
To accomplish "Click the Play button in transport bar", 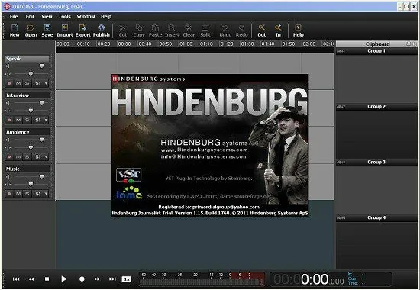I will click(x=63, y=279).
